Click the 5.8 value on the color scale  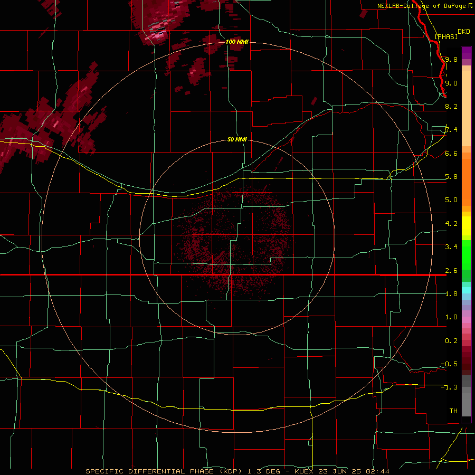tap(451, 177)
